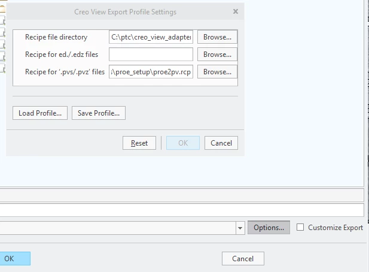Click the grey bar above the white name field
369x272 pixels.
[x=182, y=195]
